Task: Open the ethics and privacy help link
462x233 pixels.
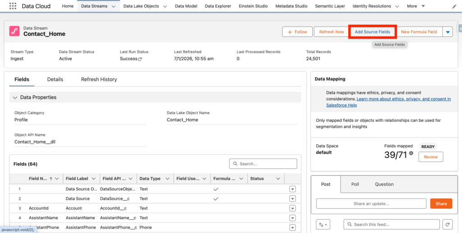Action: click(x=403, y=99)
